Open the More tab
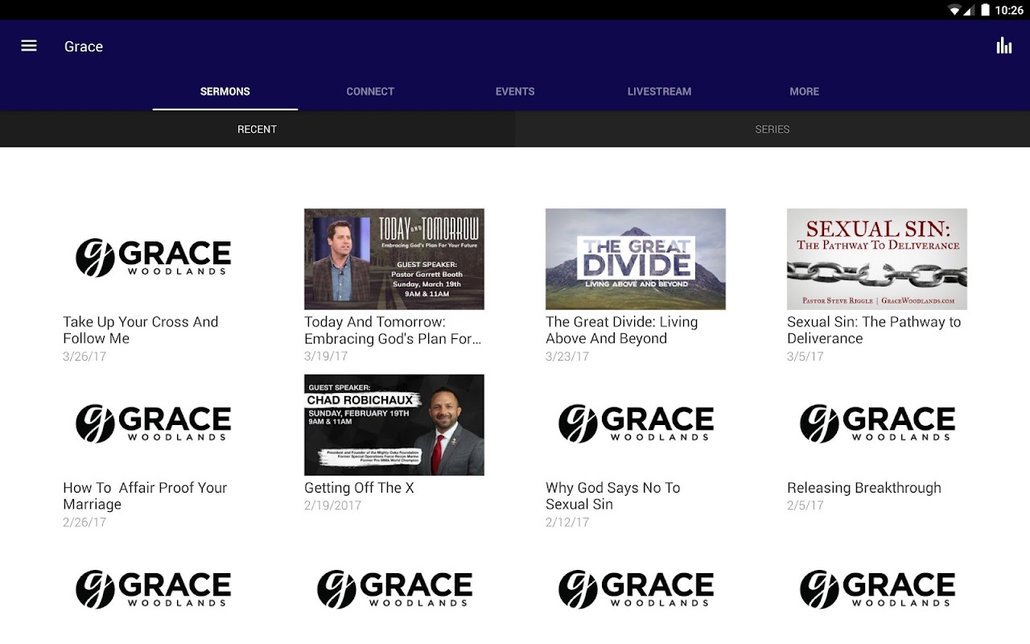Image resolution: width=1030 pixels, height=644 pixels. [x=805, y=91]
